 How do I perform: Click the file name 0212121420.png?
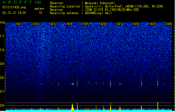14,7
